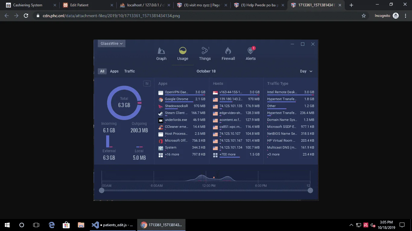Screen dimensions: 412x231
Task: Click the Steam Client app icon
Action: [161, 113]
